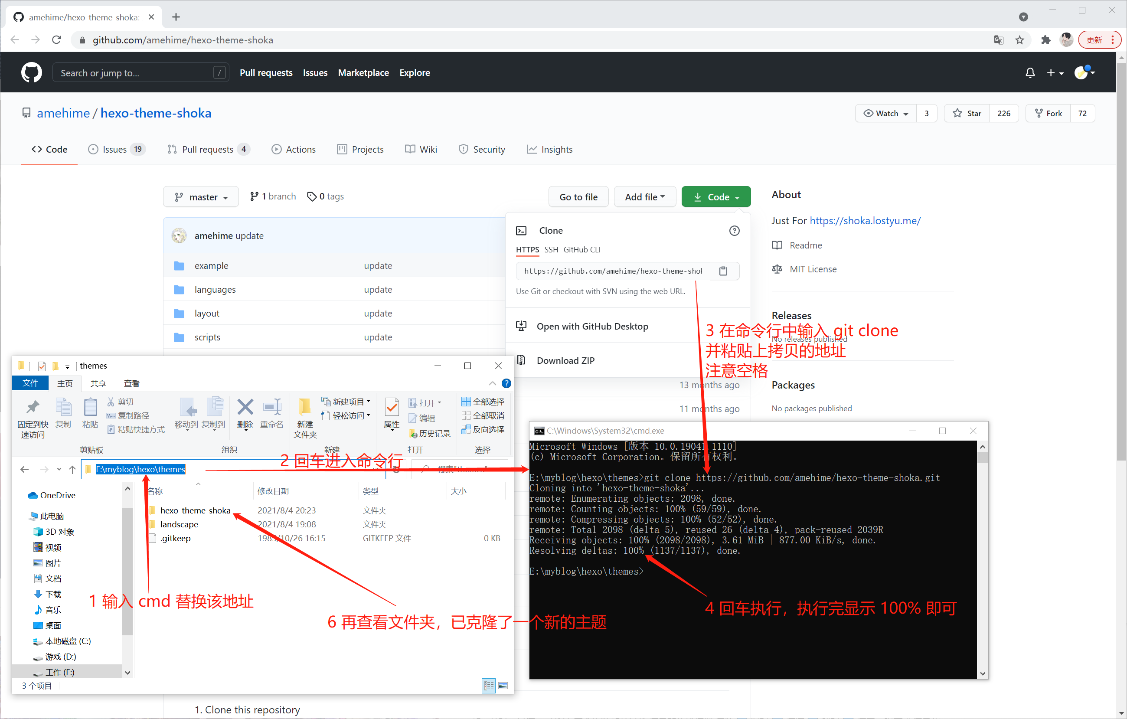
Task: Click Download ZIP link in Clone panel
Action: point(565,361)
